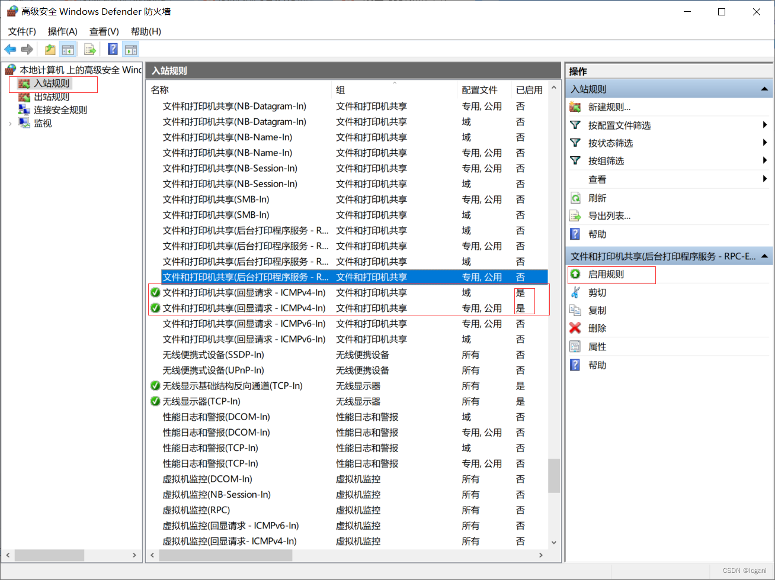
Task: Select the highlighted 后台打印程序服务 rule row
Action: click(x=354, y=277)
